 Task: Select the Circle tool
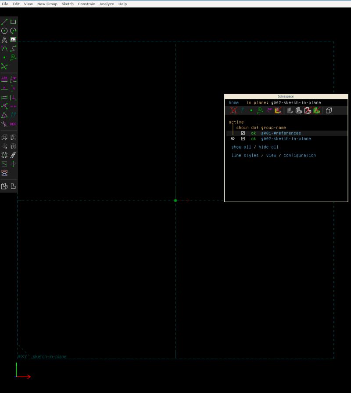(4, 31)
